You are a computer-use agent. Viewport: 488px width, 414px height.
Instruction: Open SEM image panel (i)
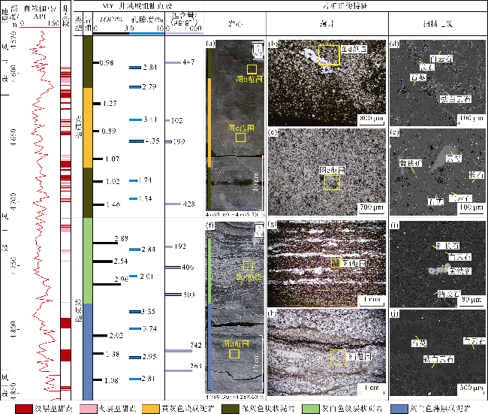pos(437,263)
